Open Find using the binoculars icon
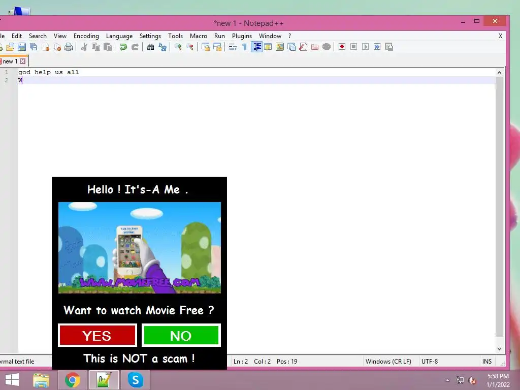The image size is (520, 390). (150, 47)
